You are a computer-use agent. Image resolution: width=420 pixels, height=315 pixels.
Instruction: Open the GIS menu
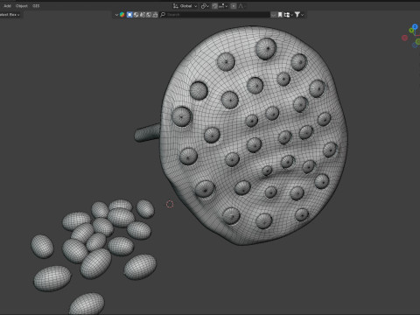click(36, 6)
